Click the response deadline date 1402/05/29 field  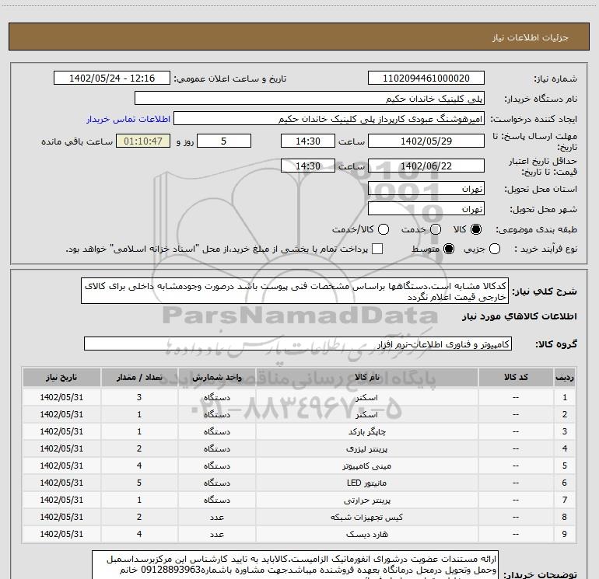426,141
